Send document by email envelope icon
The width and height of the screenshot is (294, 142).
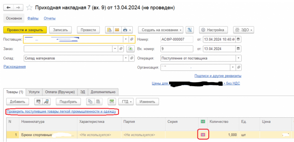pos(117,30)
